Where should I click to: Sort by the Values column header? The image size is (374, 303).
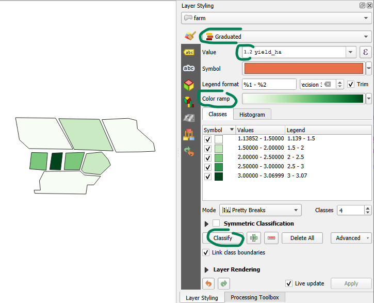[x=260, y=130]
